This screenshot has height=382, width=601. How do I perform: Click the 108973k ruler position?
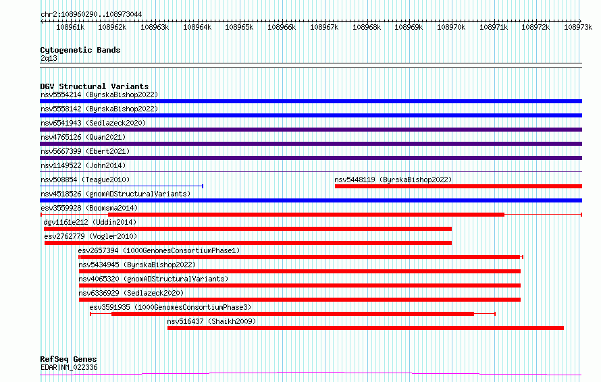[577, 27]
